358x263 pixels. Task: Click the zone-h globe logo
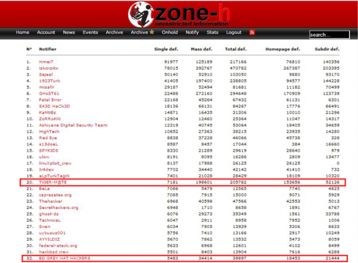pyautogui.click(x=140, y=14)
